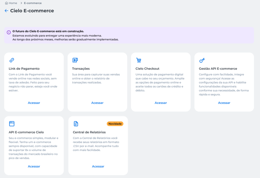Click the description beginning 'Com a Central de Relatórios você'
This screenshot has width=260, height=178.
coord(96,144)
